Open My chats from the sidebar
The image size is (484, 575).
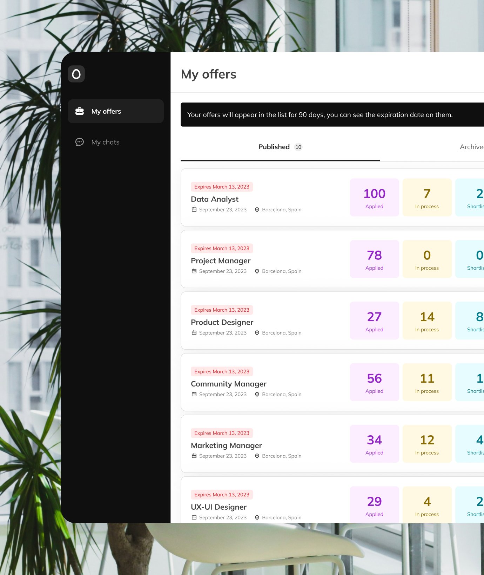(105, 142)
